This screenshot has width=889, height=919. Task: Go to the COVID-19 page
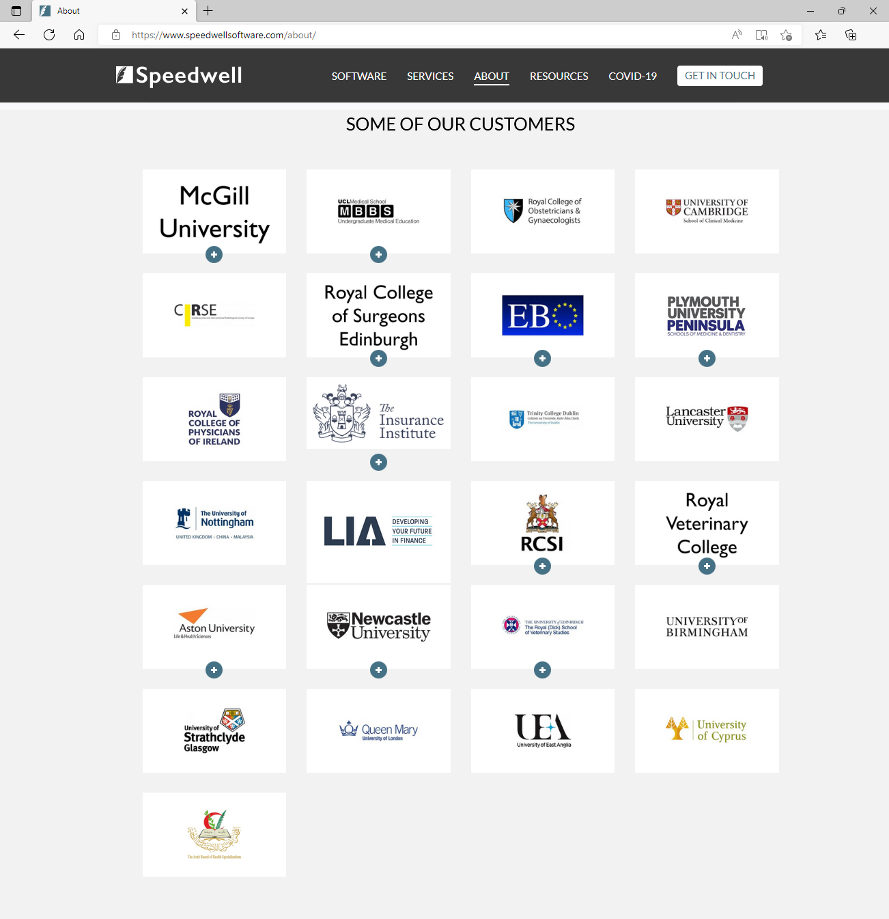click(x=633, y=76)
